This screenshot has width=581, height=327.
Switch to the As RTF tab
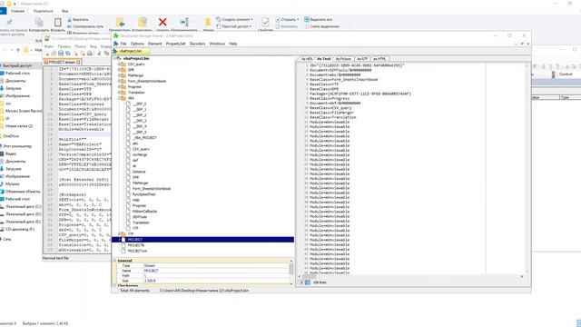pyautogui.click(x=362, y=59)
